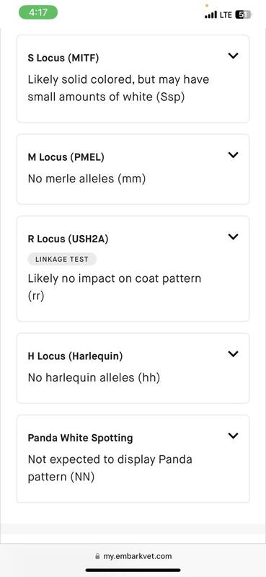This screenshot has height=577, width=266.
Task: Expand the S Locus (MITF) chevron
Action: point(233,56)
